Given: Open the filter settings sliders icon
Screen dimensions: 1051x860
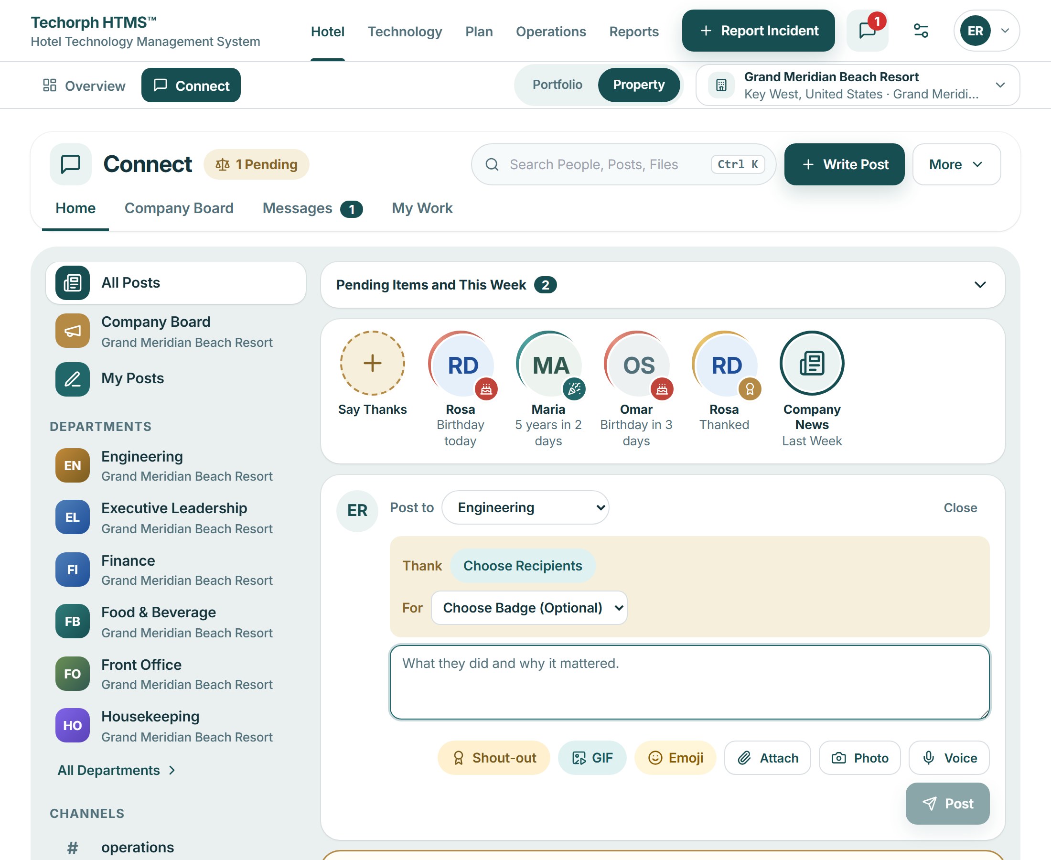Looking at the screenshot, I should click(x=921, y=31).
